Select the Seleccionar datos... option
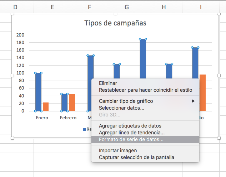226x177 pixels. [121, 107]
